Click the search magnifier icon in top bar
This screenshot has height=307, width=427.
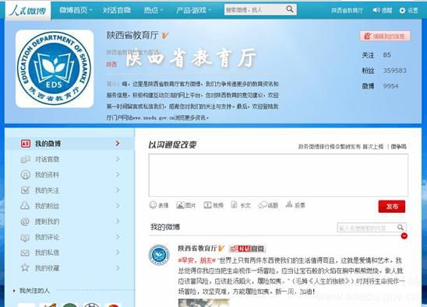coord(290,9)
